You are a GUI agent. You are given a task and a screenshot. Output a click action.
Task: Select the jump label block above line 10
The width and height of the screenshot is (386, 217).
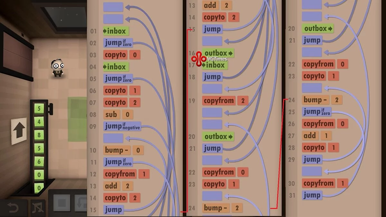coord(113,138)
